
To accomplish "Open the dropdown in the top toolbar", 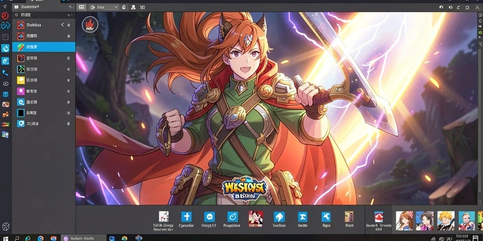I will [x=103, y=7].
